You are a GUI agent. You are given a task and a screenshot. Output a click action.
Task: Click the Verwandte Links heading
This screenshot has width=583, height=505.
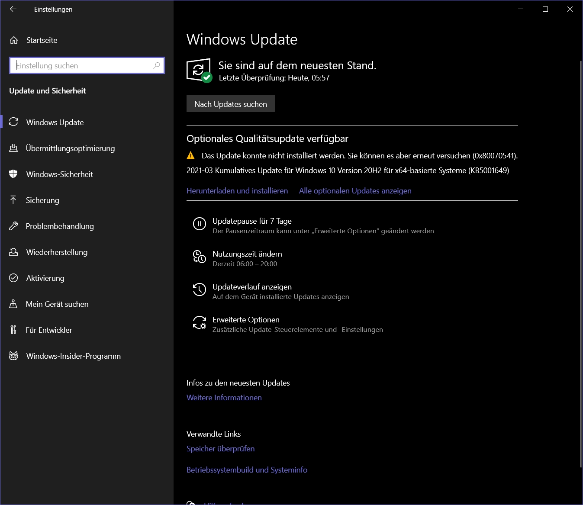click(214, 434)
